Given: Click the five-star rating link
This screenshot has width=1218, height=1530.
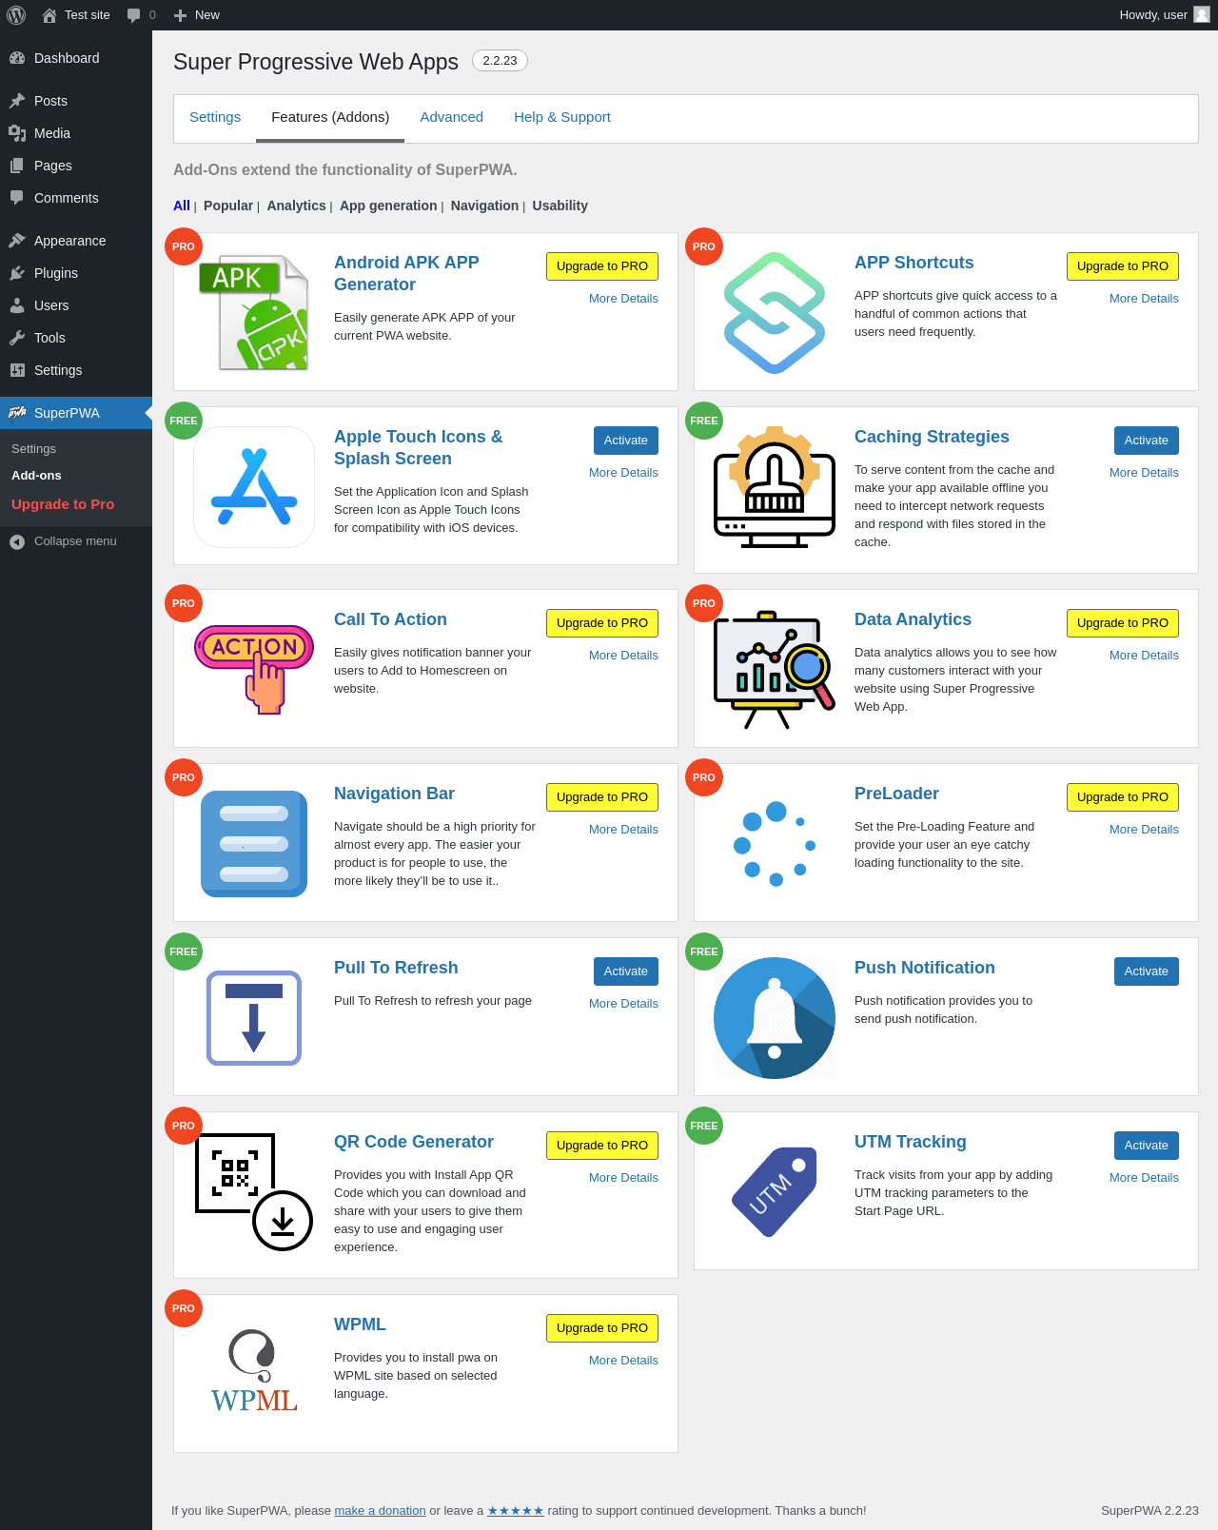Looking at the screenshot, I should tap(516, 1511).
